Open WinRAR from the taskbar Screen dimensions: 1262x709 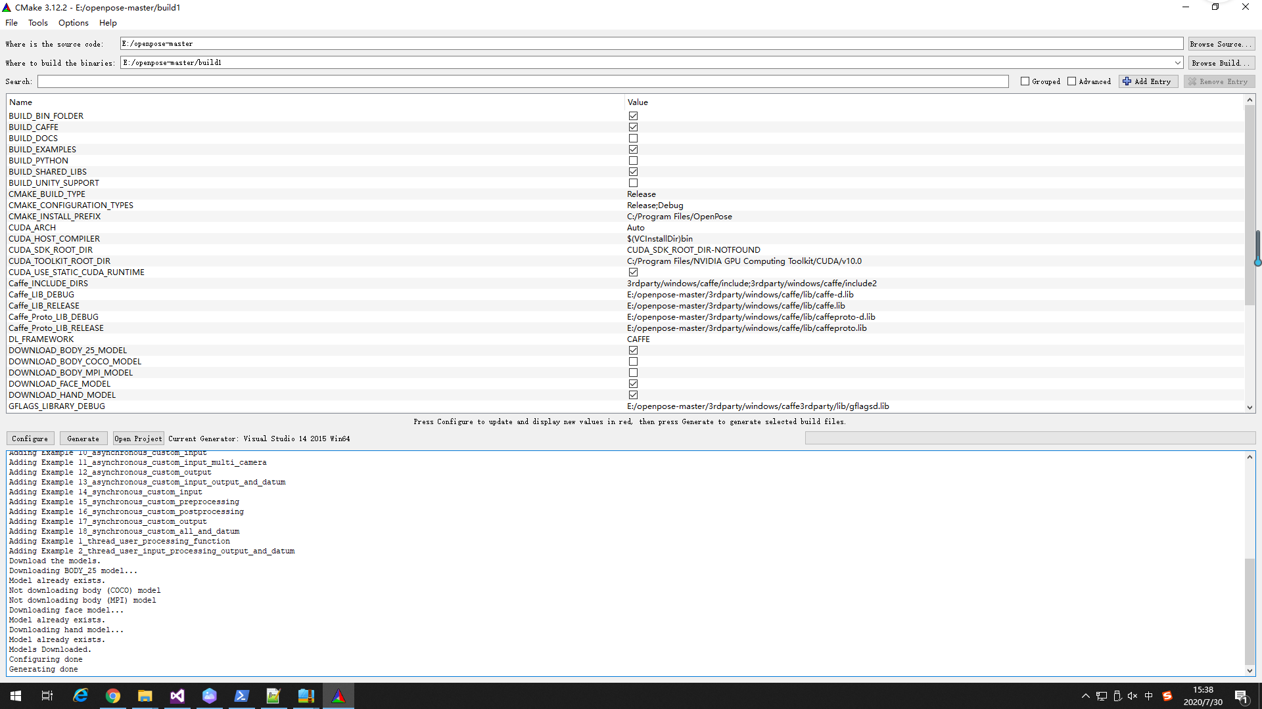coord(306,695)
